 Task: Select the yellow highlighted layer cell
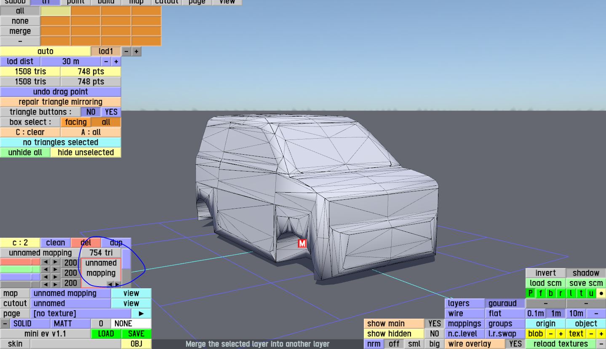pos(56,11)
